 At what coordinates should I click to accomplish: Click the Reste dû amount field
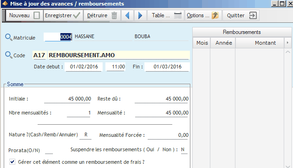162,99
